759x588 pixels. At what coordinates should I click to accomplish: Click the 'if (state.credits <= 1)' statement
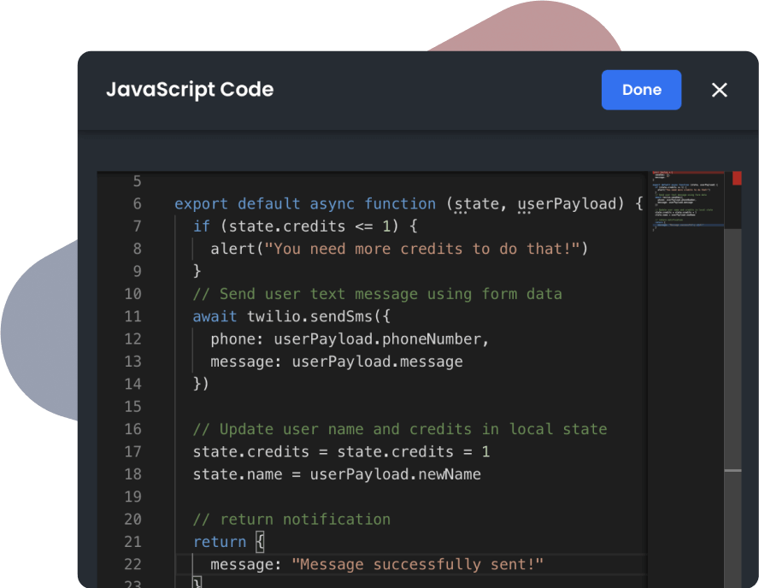click(295, 226)
